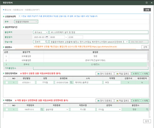The width and height of the screenshot is (154, 128).
Task: Click the 방문출입신청 breadcrumb item
Action: (18, 9)
